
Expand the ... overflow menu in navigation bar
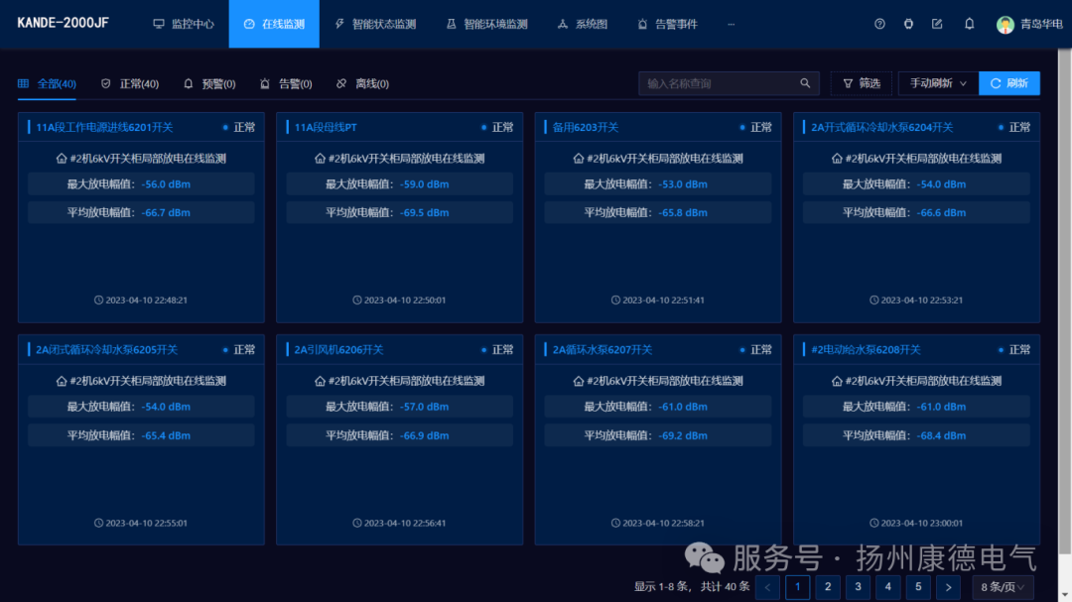(x=731, y=24)
